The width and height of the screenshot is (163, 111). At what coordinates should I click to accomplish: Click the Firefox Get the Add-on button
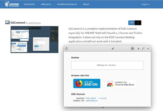pyautogui.click(x=87, y=83)
